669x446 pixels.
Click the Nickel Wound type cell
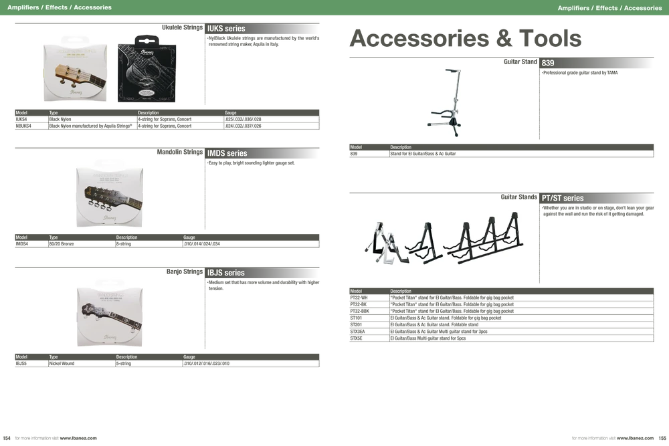[82, 364]
